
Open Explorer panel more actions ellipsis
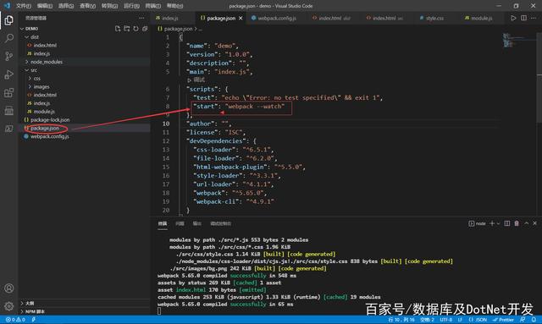pyautogui.click(x=141, y=18)
